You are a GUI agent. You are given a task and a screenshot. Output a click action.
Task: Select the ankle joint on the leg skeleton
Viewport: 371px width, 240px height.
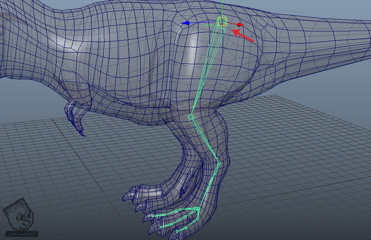[x=219, y=164]
